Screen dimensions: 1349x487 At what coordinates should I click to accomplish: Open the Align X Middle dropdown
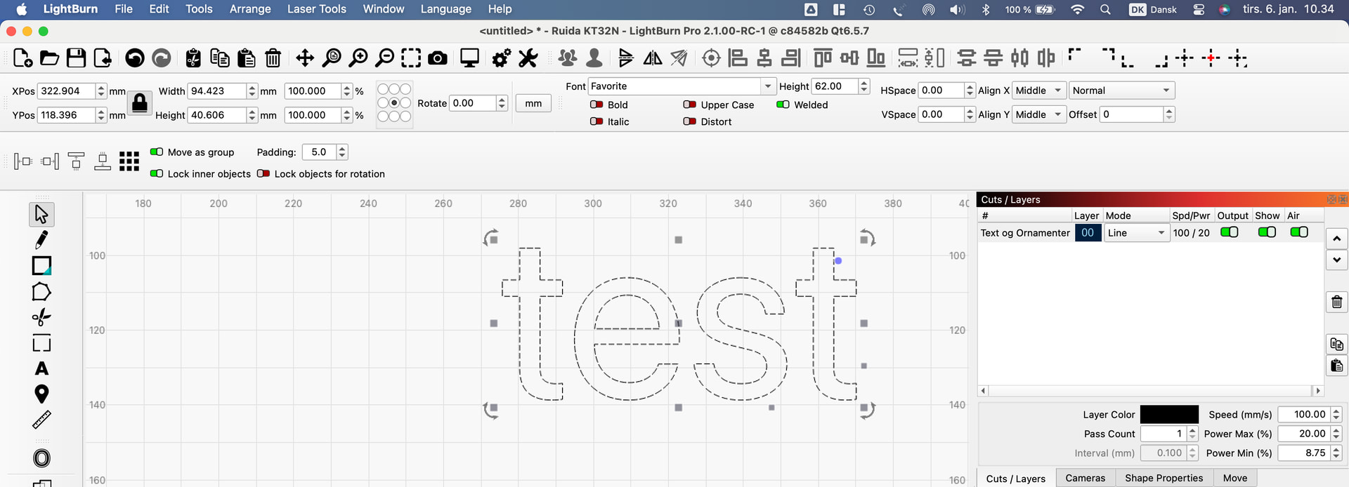(x=1038, y=91)
